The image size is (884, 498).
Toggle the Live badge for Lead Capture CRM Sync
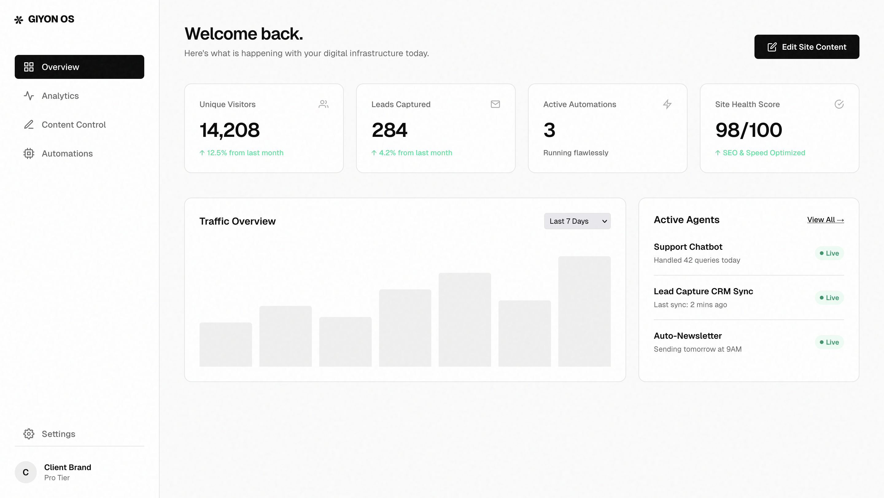[829, 298]
